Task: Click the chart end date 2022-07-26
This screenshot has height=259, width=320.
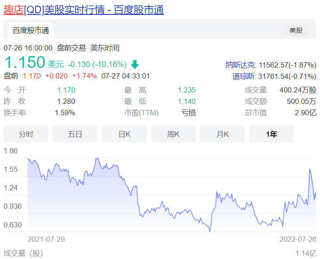Action: tap(298, 239)
